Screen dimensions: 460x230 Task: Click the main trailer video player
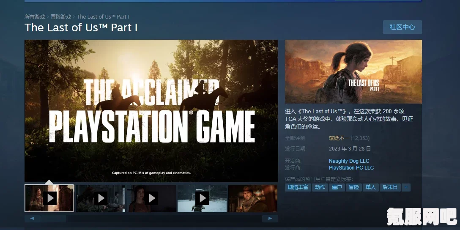pyautogui.click(x=151, y=111)
